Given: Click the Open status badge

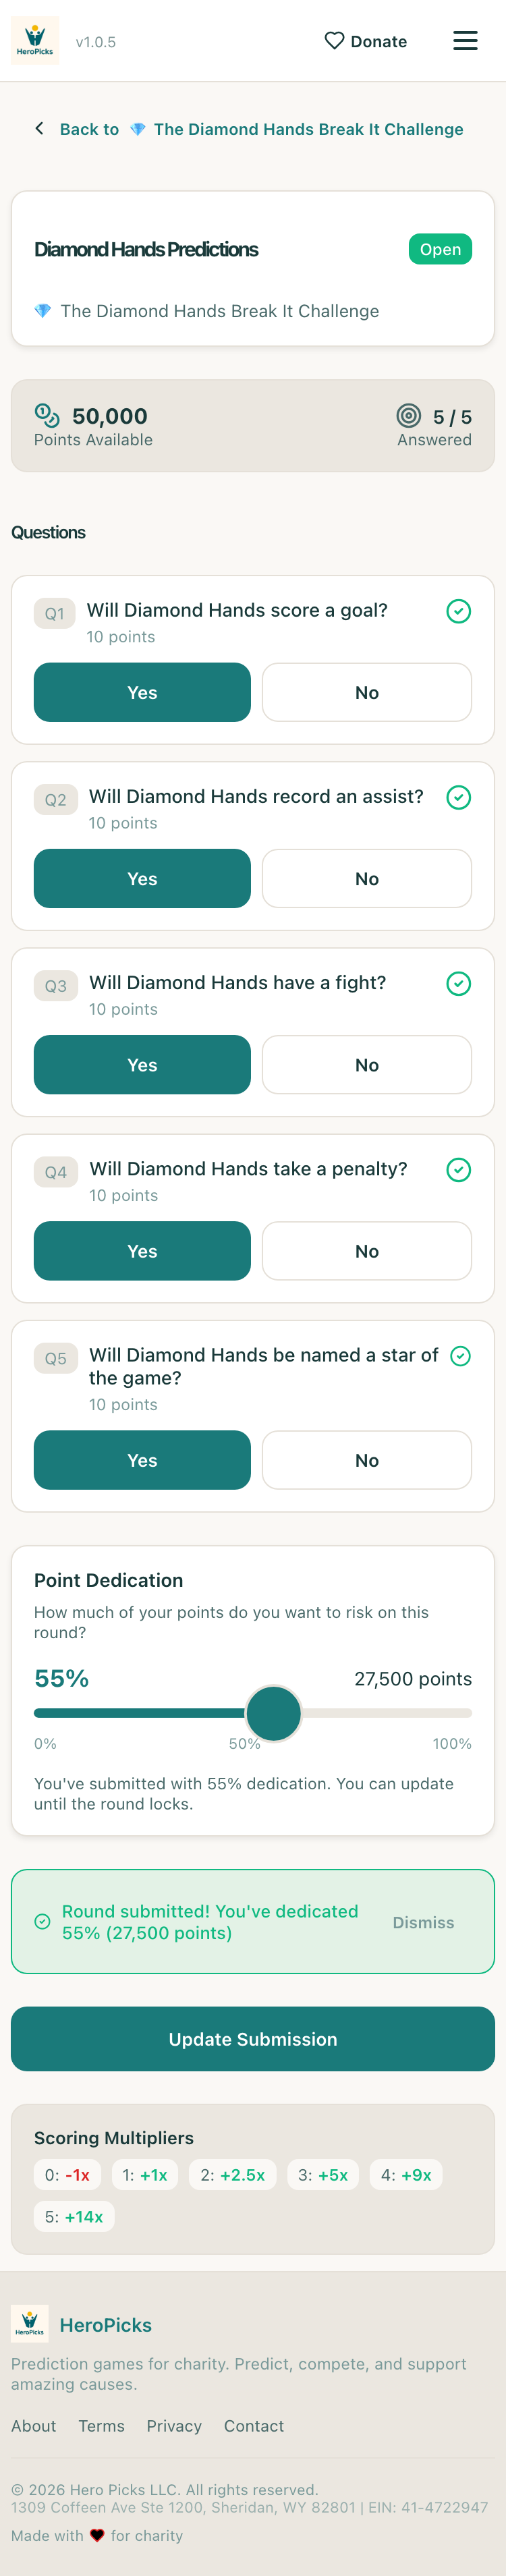Looking at the screenshot, I should pyautogui.click(x=440, y=249).
